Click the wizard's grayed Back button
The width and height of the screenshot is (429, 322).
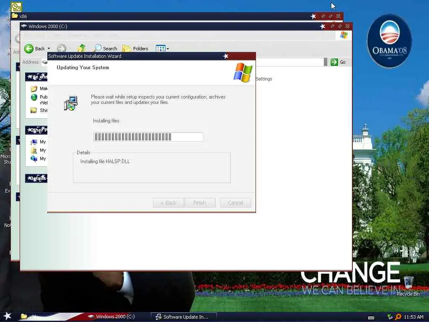(168, 203)
